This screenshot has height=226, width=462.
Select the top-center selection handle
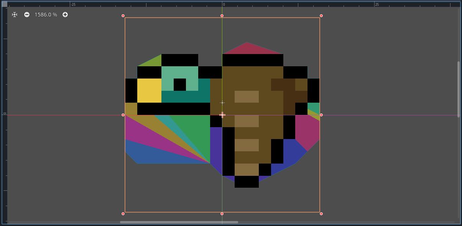coord(222,16)
